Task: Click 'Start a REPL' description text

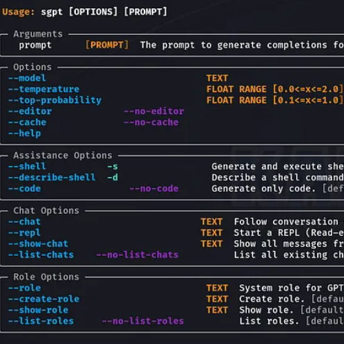Action: [267, 233]
